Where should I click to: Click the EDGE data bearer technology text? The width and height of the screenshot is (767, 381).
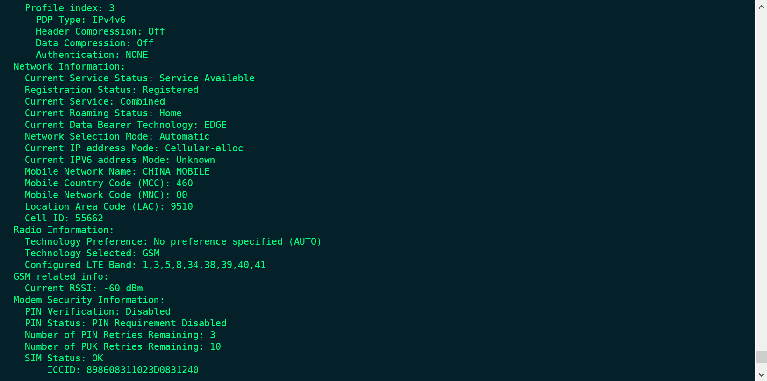(215, 125)
